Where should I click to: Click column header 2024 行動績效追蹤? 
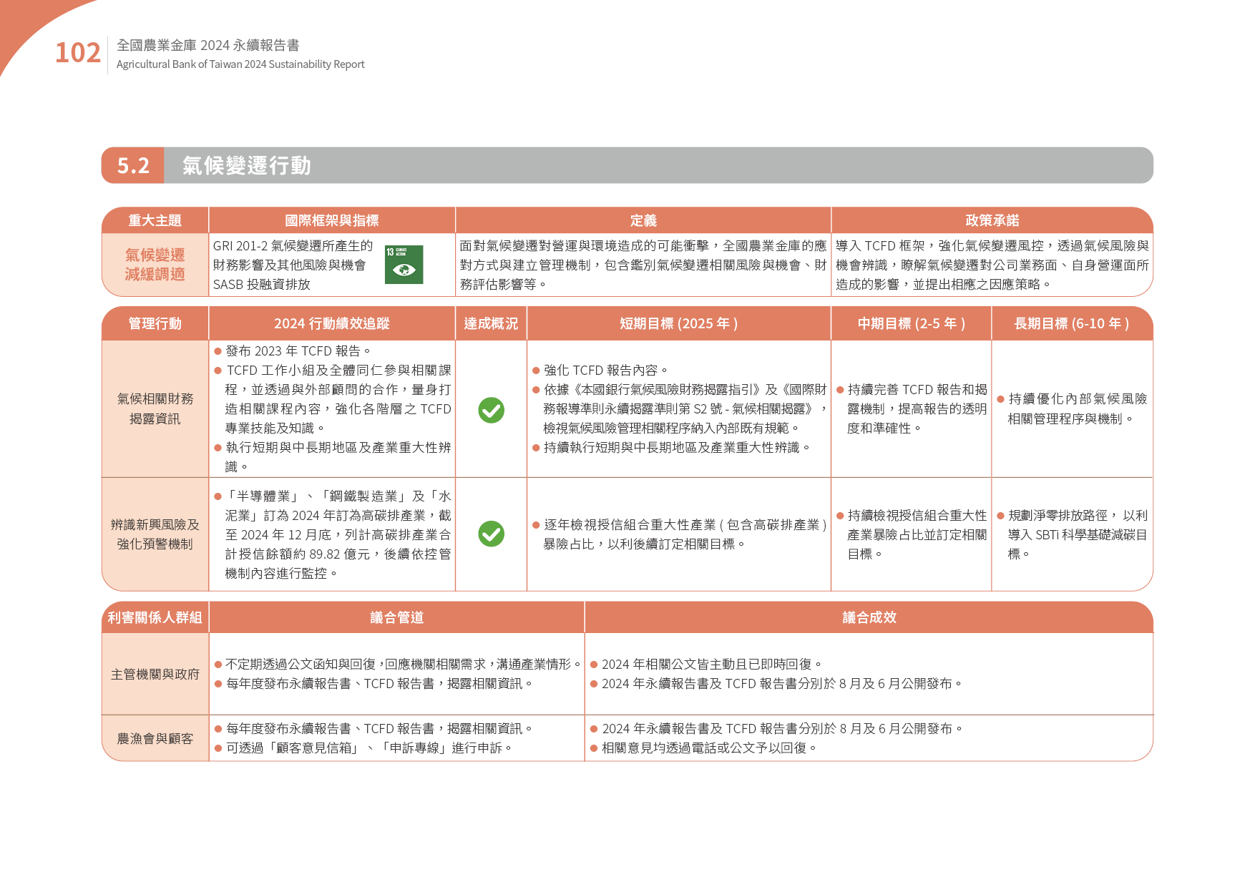pyautogui.click(x=331, y=323)
